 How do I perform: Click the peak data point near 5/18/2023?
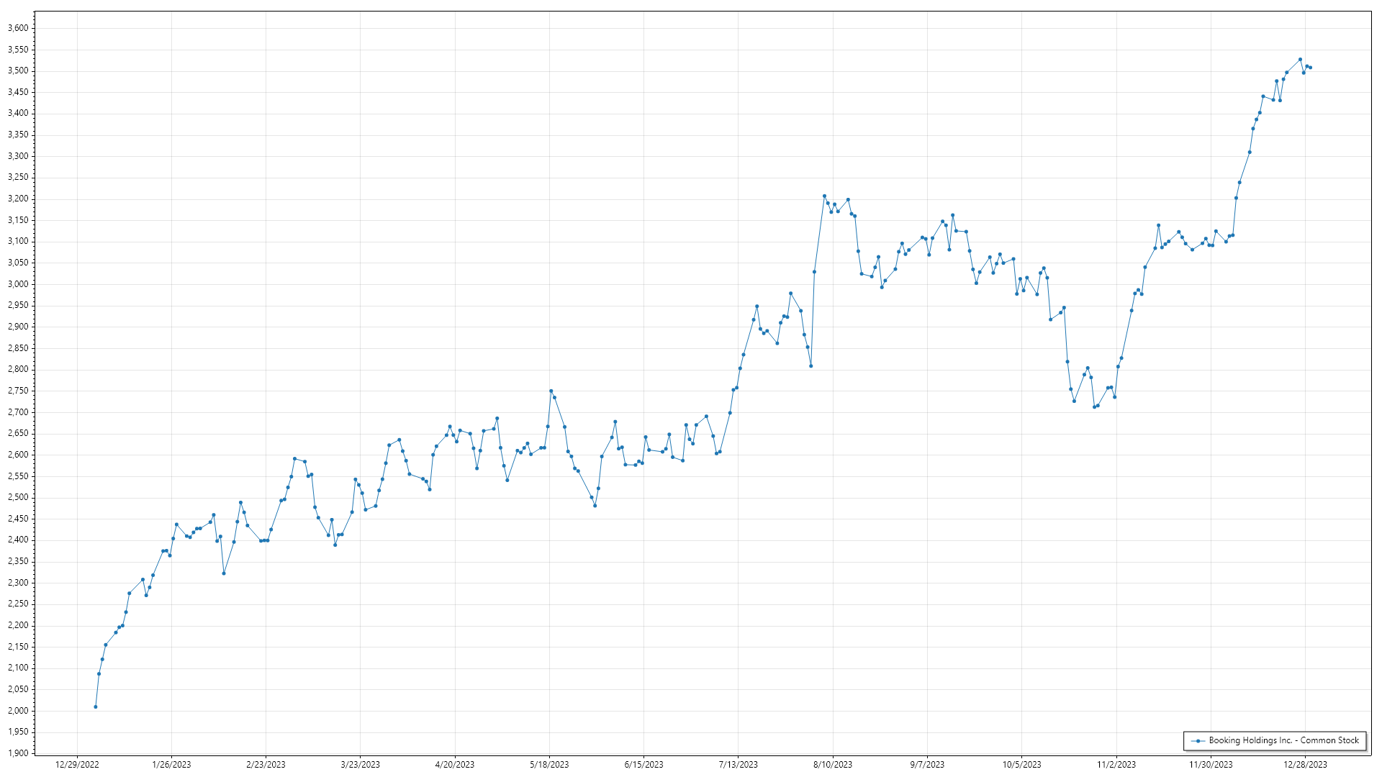[551, 391]
